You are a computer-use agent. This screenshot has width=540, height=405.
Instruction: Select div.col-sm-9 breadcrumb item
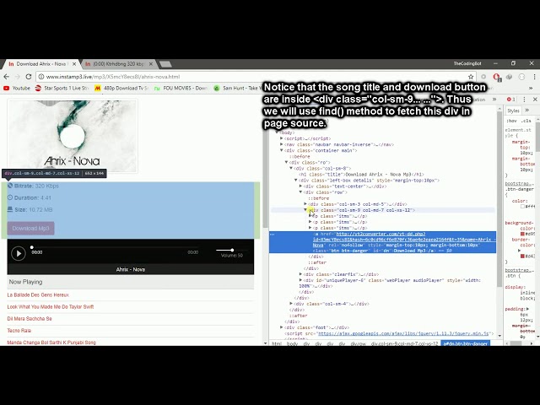[x=404, y=343]
